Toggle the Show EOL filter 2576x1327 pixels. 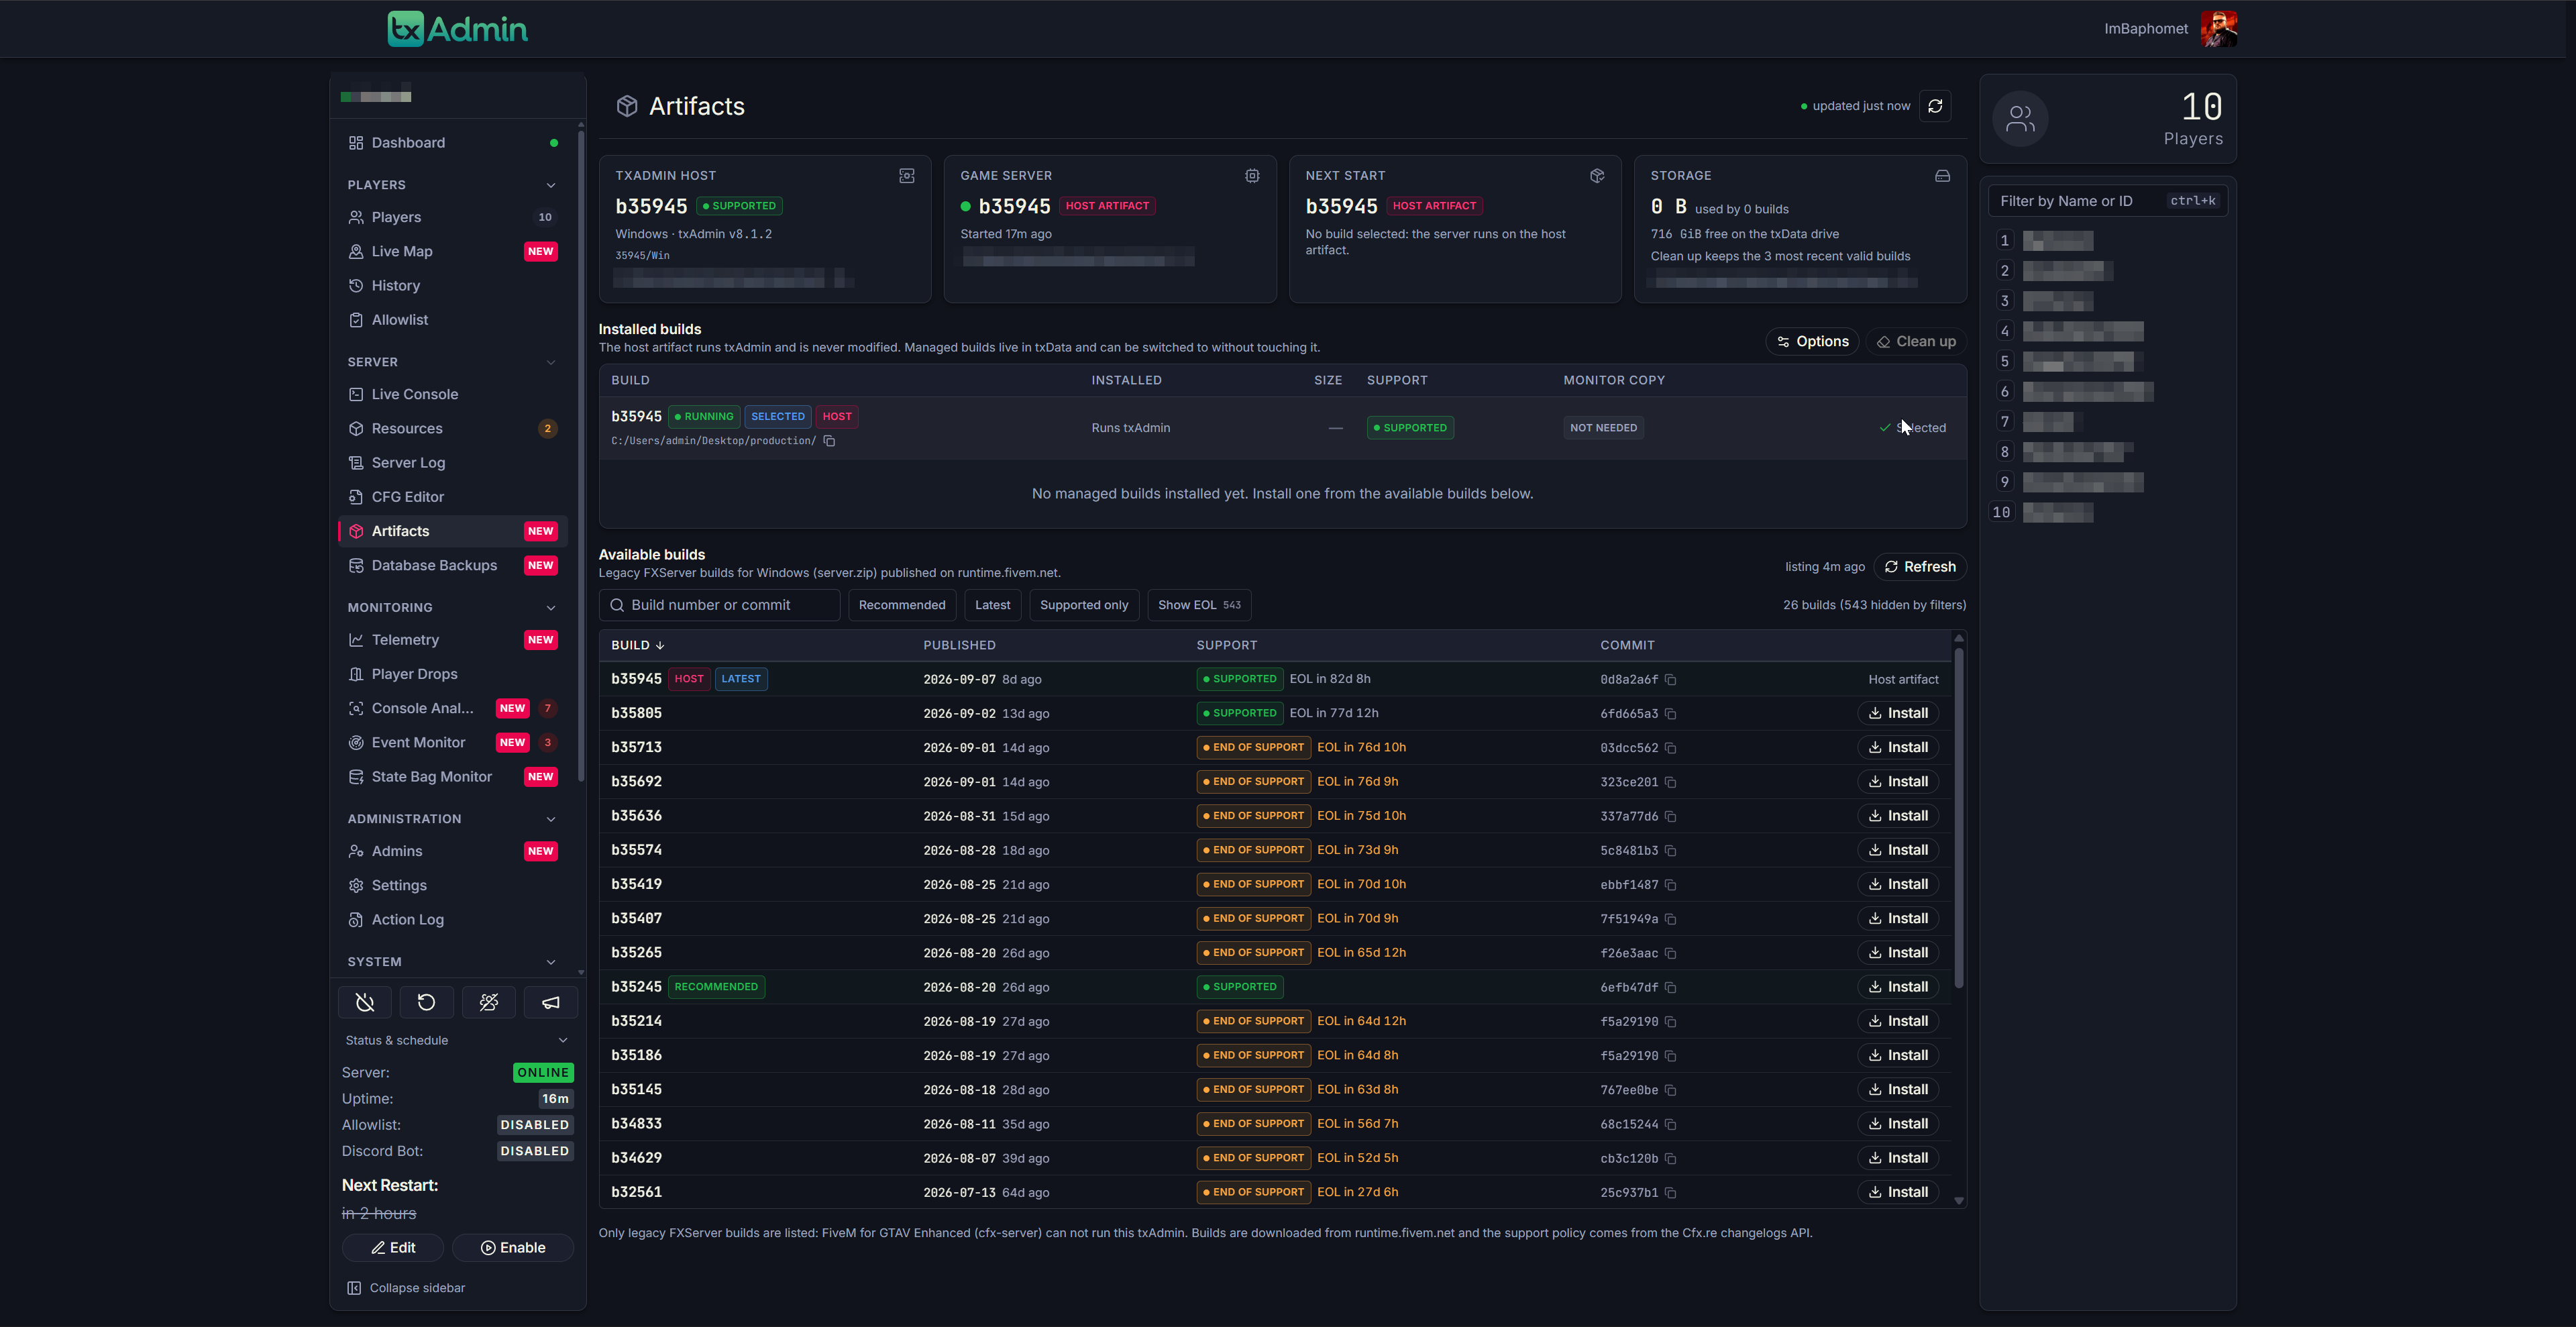pyautogui.click(x=1199, y=605)
